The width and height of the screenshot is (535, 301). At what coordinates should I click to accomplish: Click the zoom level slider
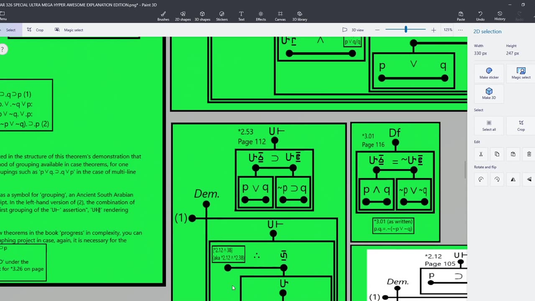405,30
